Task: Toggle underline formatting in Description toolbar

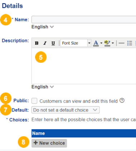Action: click(x=53, y=43)
